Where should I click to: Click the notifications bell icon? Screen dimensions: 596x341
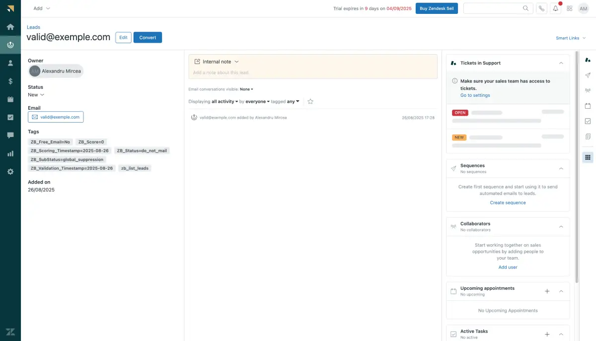click(555, 8)
